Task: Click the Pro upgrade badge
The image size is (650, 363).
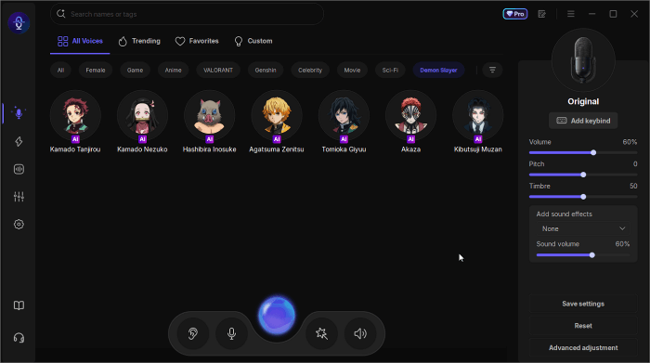Action: tap(514, 14)
